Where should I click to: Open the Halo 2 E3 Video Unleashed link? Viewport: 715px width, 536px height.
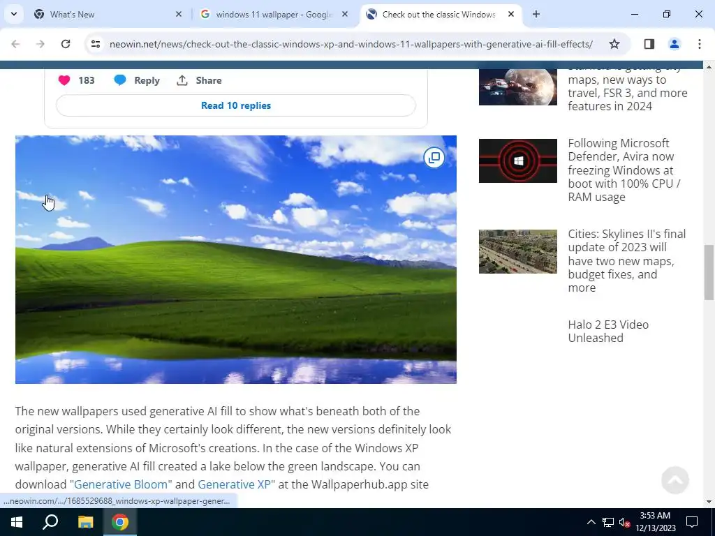tap(608, 332)
